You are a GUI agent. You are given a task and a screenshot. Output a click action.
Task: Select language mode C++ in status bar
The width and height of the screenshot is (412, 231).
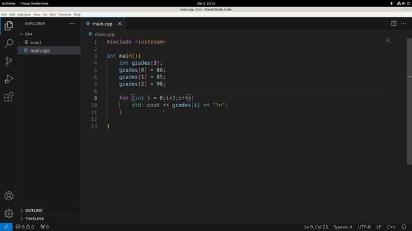[391, 227]
